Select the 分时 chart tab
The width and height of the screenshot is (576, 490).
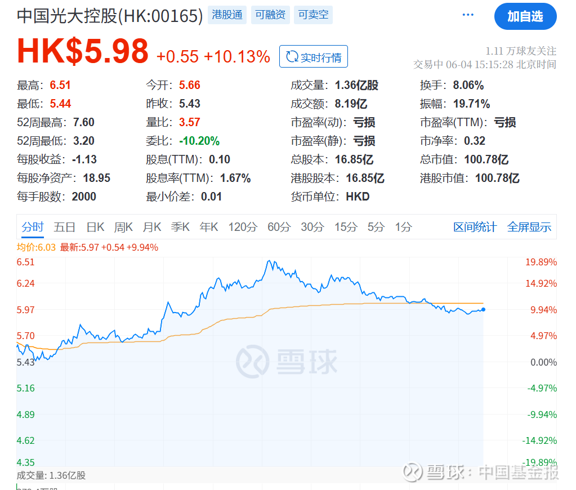click(33, 227)
